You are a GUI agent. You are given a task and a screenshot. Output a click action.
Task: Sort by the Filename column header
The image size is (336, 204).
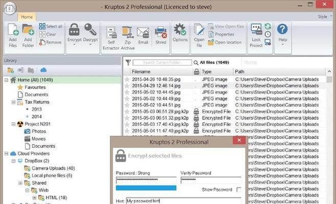tap(162, 71)
